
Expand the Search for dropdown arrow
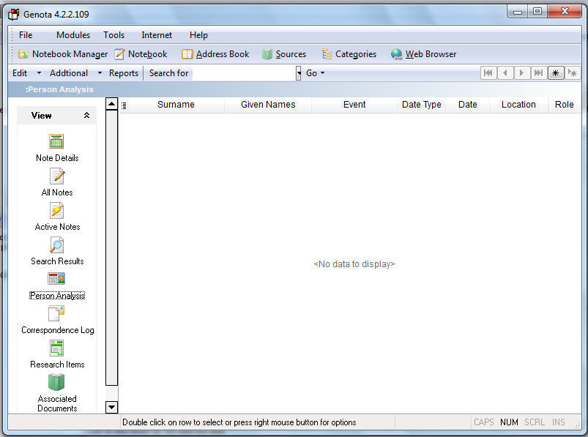tap(299, 73)
